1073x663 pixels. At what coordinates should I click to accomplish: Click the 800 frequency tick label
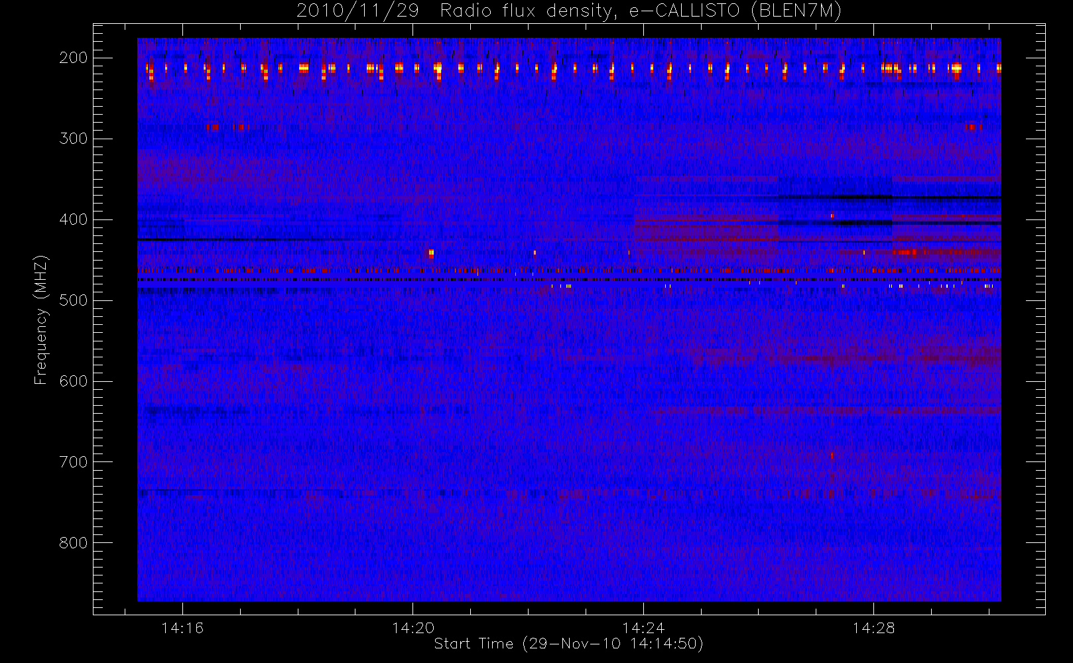point(74,543)
